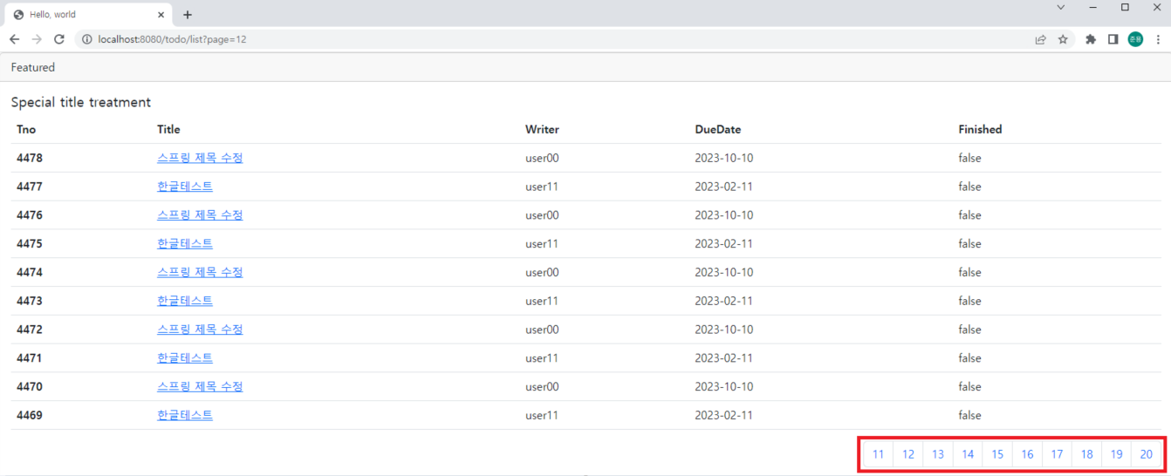
Task: Open the site information icon in address bar
Action: pos(86,39)
